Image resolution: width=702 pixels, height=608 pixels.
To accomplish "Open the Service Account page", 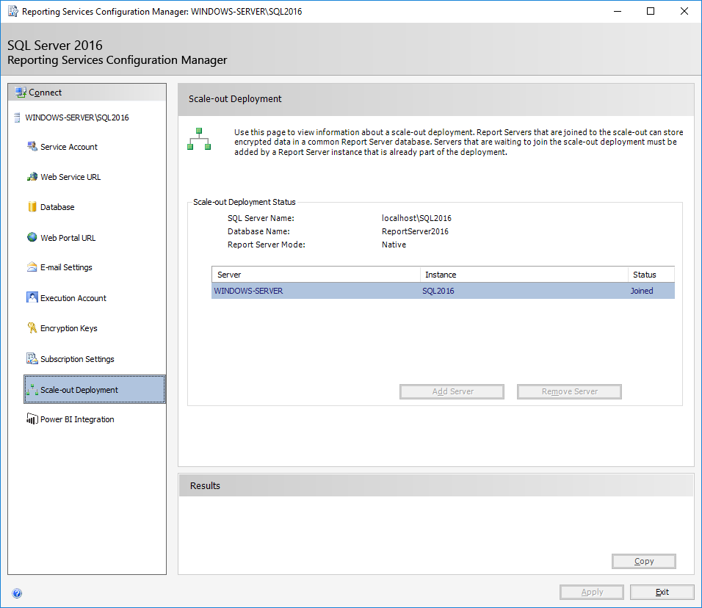I will (x=69, y=147).
